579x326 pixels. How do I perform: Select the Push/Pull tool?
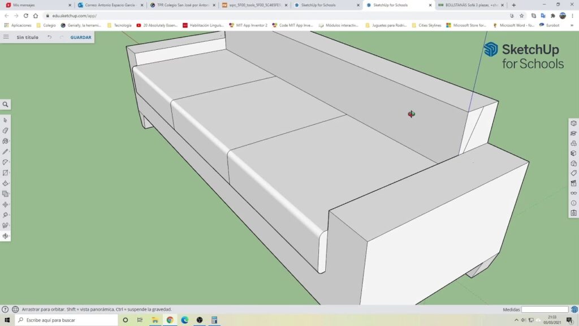pyautogui.click(x=6, y=183)
